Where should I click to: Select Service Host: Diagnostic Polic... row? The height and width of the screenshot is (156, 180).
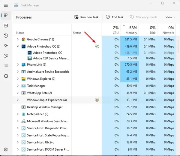[x=94, y=128]
